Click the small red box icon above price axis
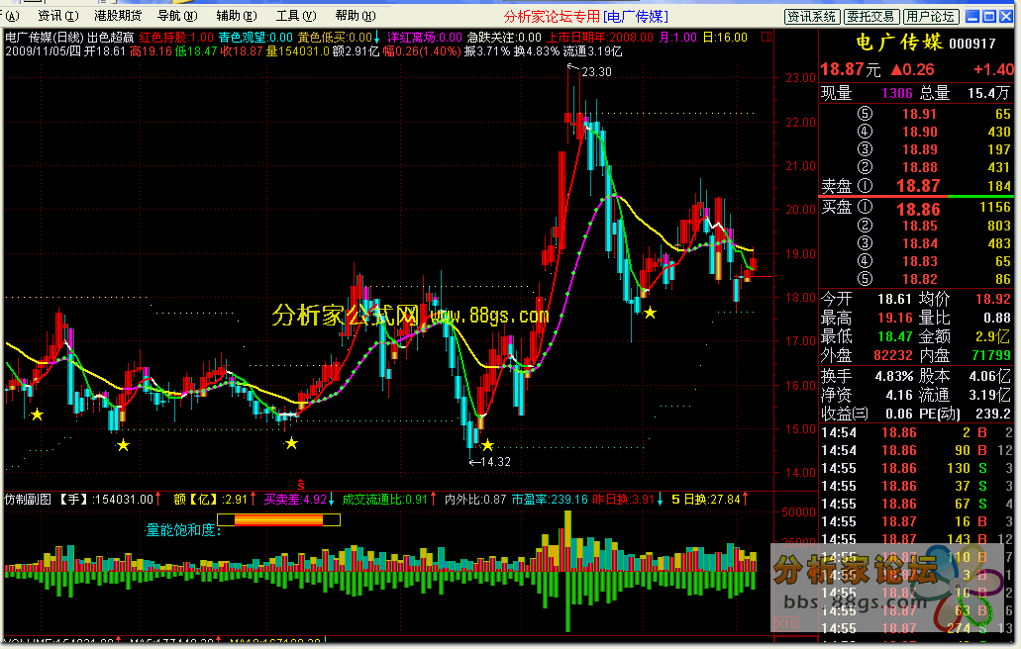The width and height of the screenshot is (1021, 649). (766, 37)
